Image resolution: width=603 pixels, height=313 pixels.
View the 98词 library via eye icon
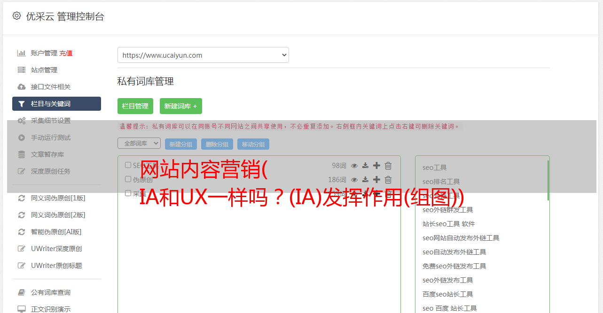(354, 166)
